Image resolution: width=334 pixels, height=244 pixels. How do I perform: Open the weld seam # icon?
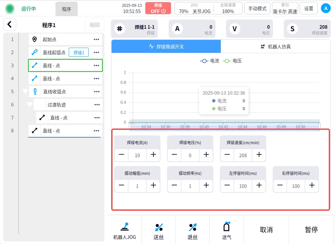coord(120,29)
